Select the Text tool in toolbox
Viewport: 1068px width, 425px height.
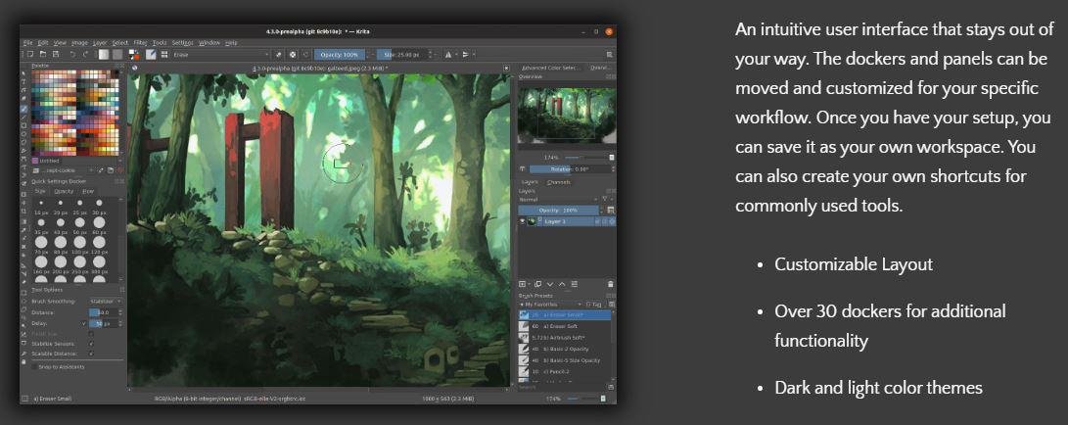(x=23, y=81)
